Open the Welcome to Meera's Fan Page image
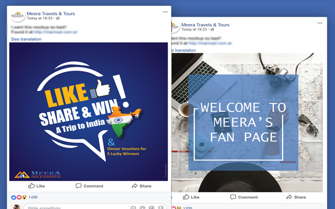This screenshot has height=209, width=335. [x=247, y=122]
